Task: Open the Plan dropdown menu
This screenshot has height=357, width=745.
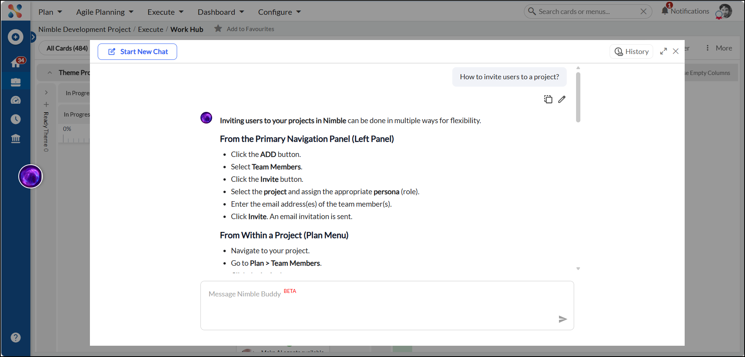Action: tap(50, 12)
